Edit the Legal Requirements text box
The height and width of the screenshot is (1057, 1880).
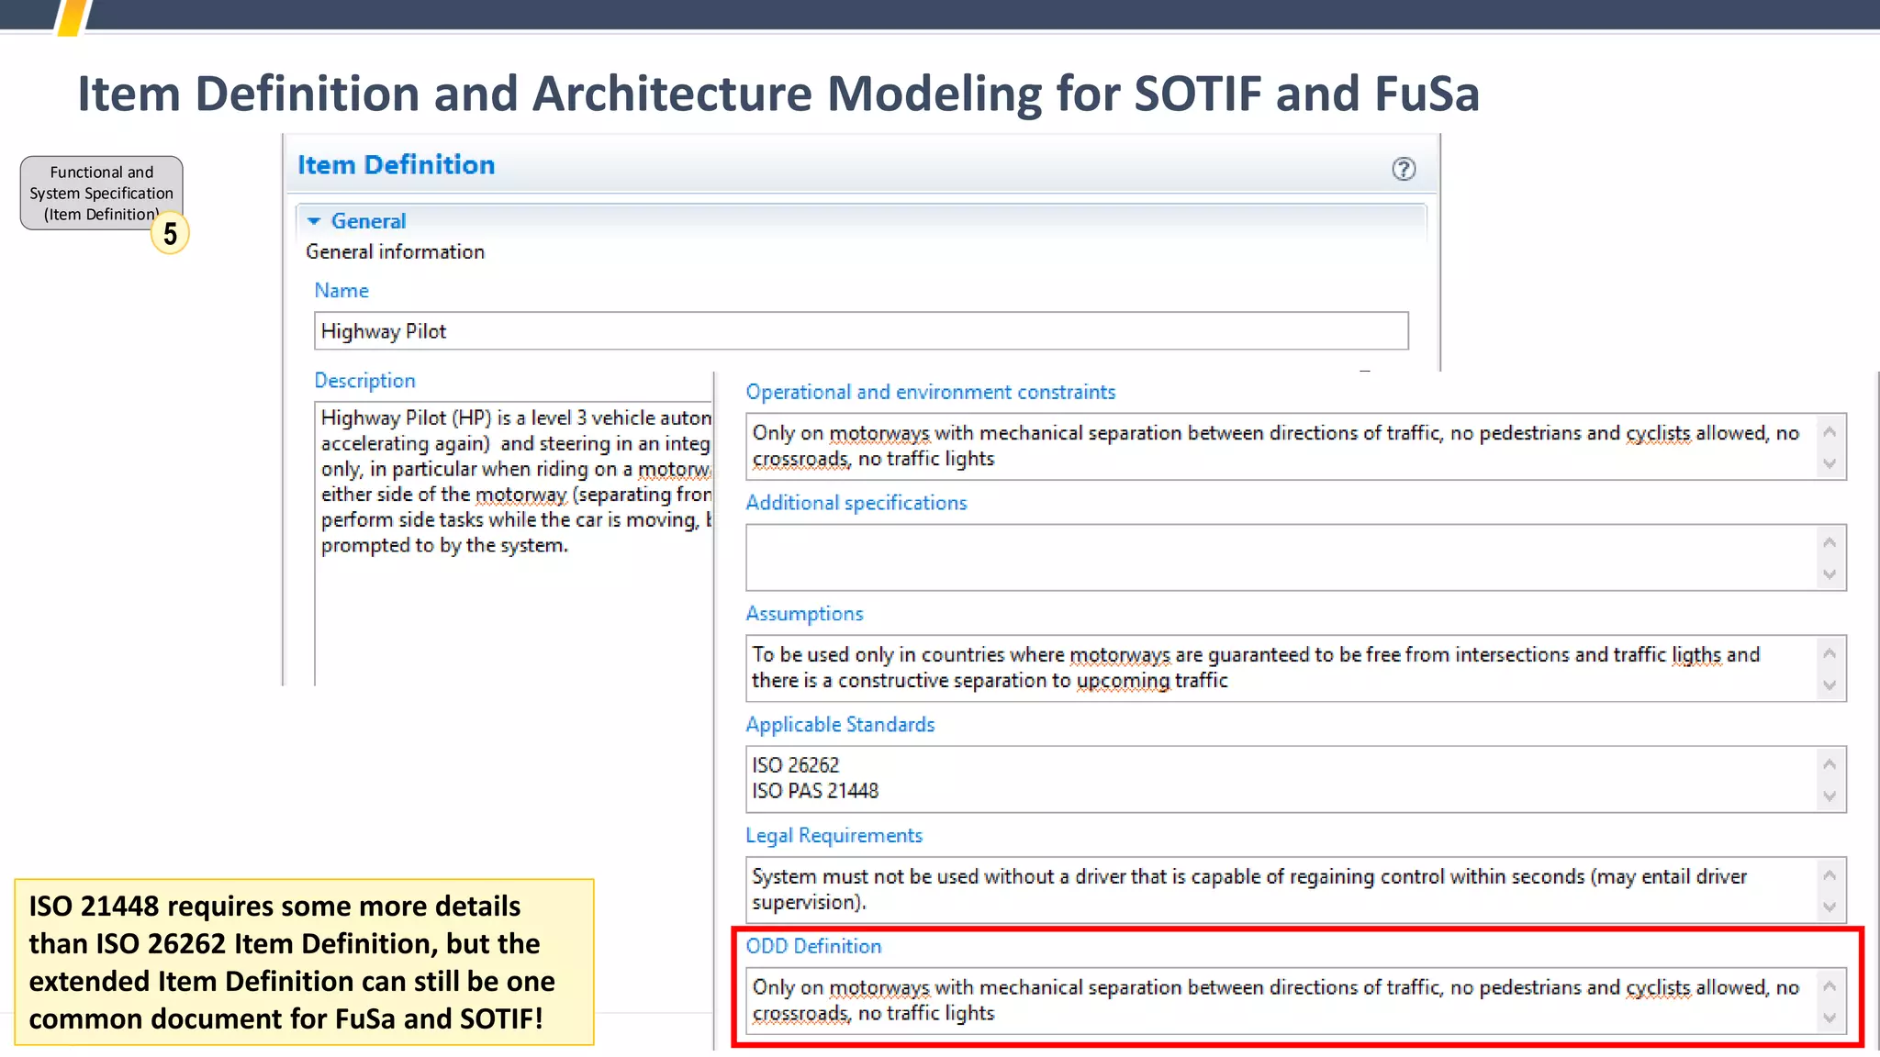(x=1295, y=890)
